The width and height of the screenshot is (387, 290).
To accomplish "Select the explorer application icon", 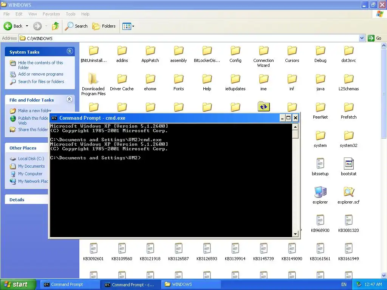I will [x=320, y=192].
